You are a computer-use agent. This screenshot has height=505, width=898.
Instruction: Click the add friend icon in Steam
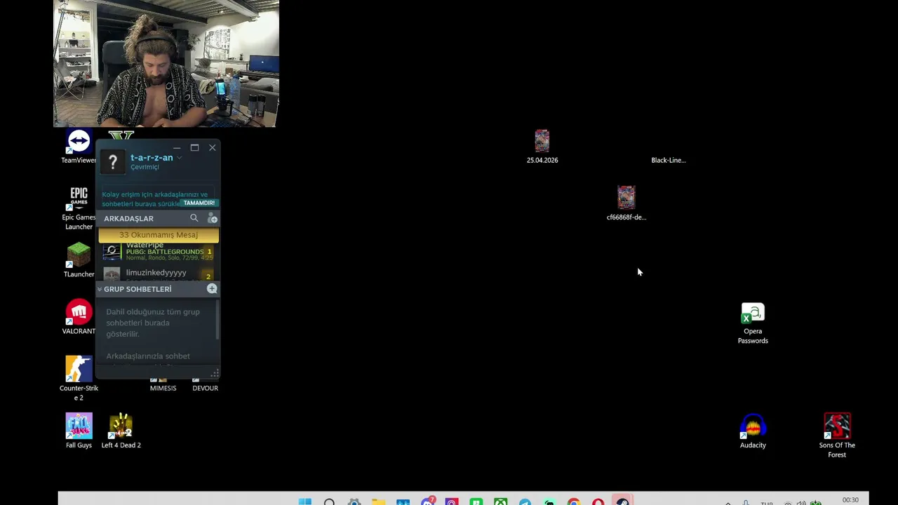click(x=213, y=218)
